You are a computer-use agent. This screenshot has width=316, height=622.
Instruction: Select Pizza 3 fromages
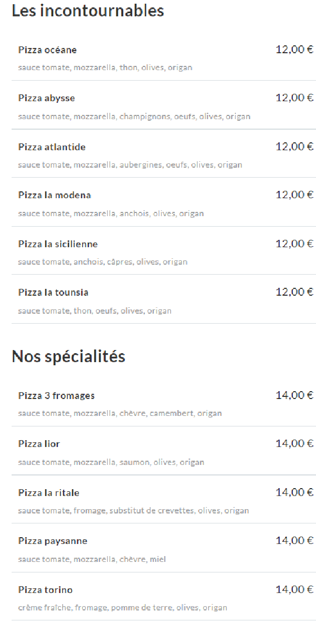click(164, 402)
